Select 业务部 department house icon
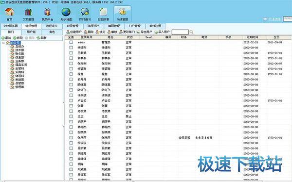This screenshot has width=292, height=182. (12, 61)
